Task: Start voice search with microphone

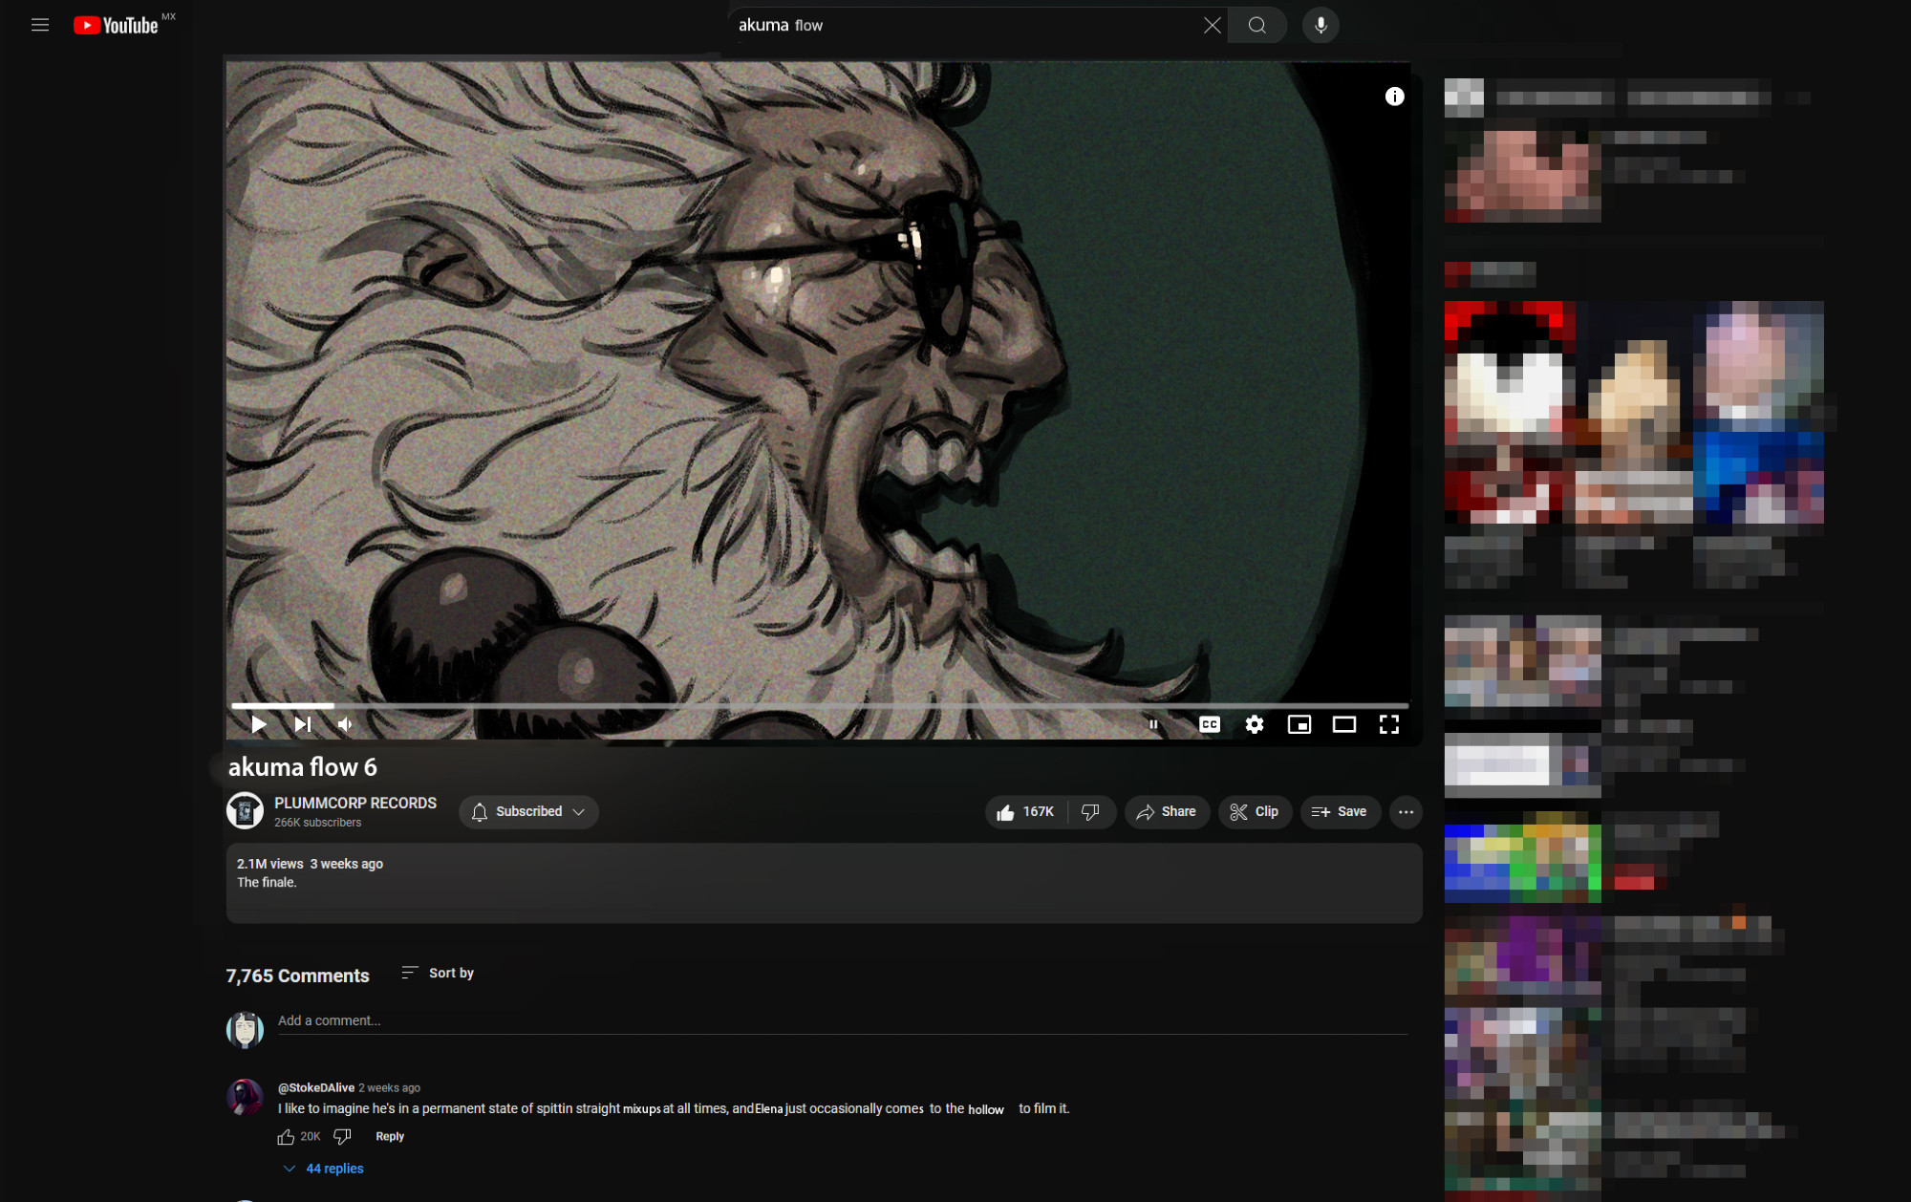Action: coord(1321,25)
